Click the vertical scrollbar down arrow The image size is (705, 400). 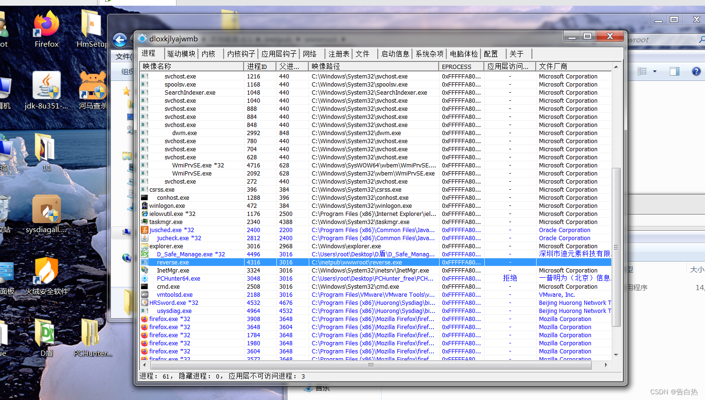[x=616, y=354]
